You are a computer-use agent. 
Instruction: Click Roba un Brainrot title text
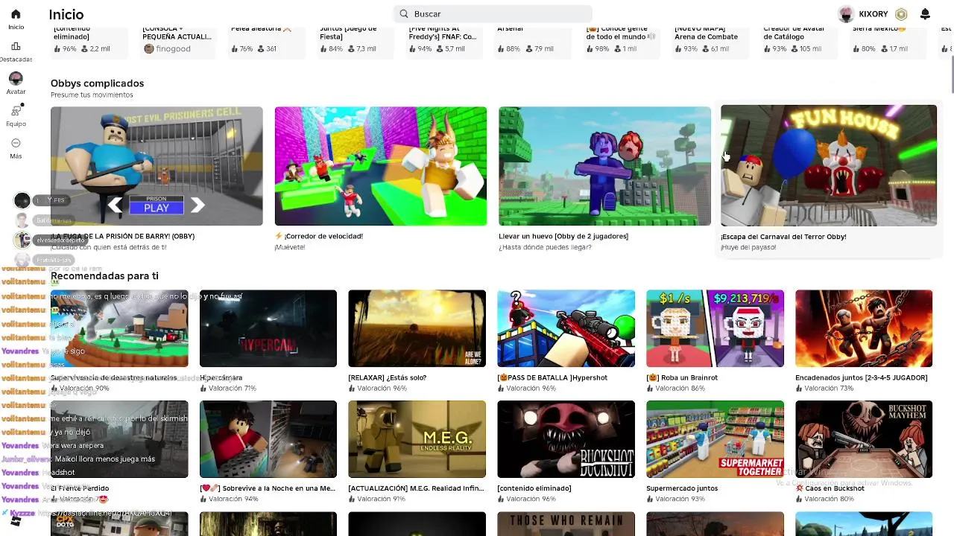(682, 377)
